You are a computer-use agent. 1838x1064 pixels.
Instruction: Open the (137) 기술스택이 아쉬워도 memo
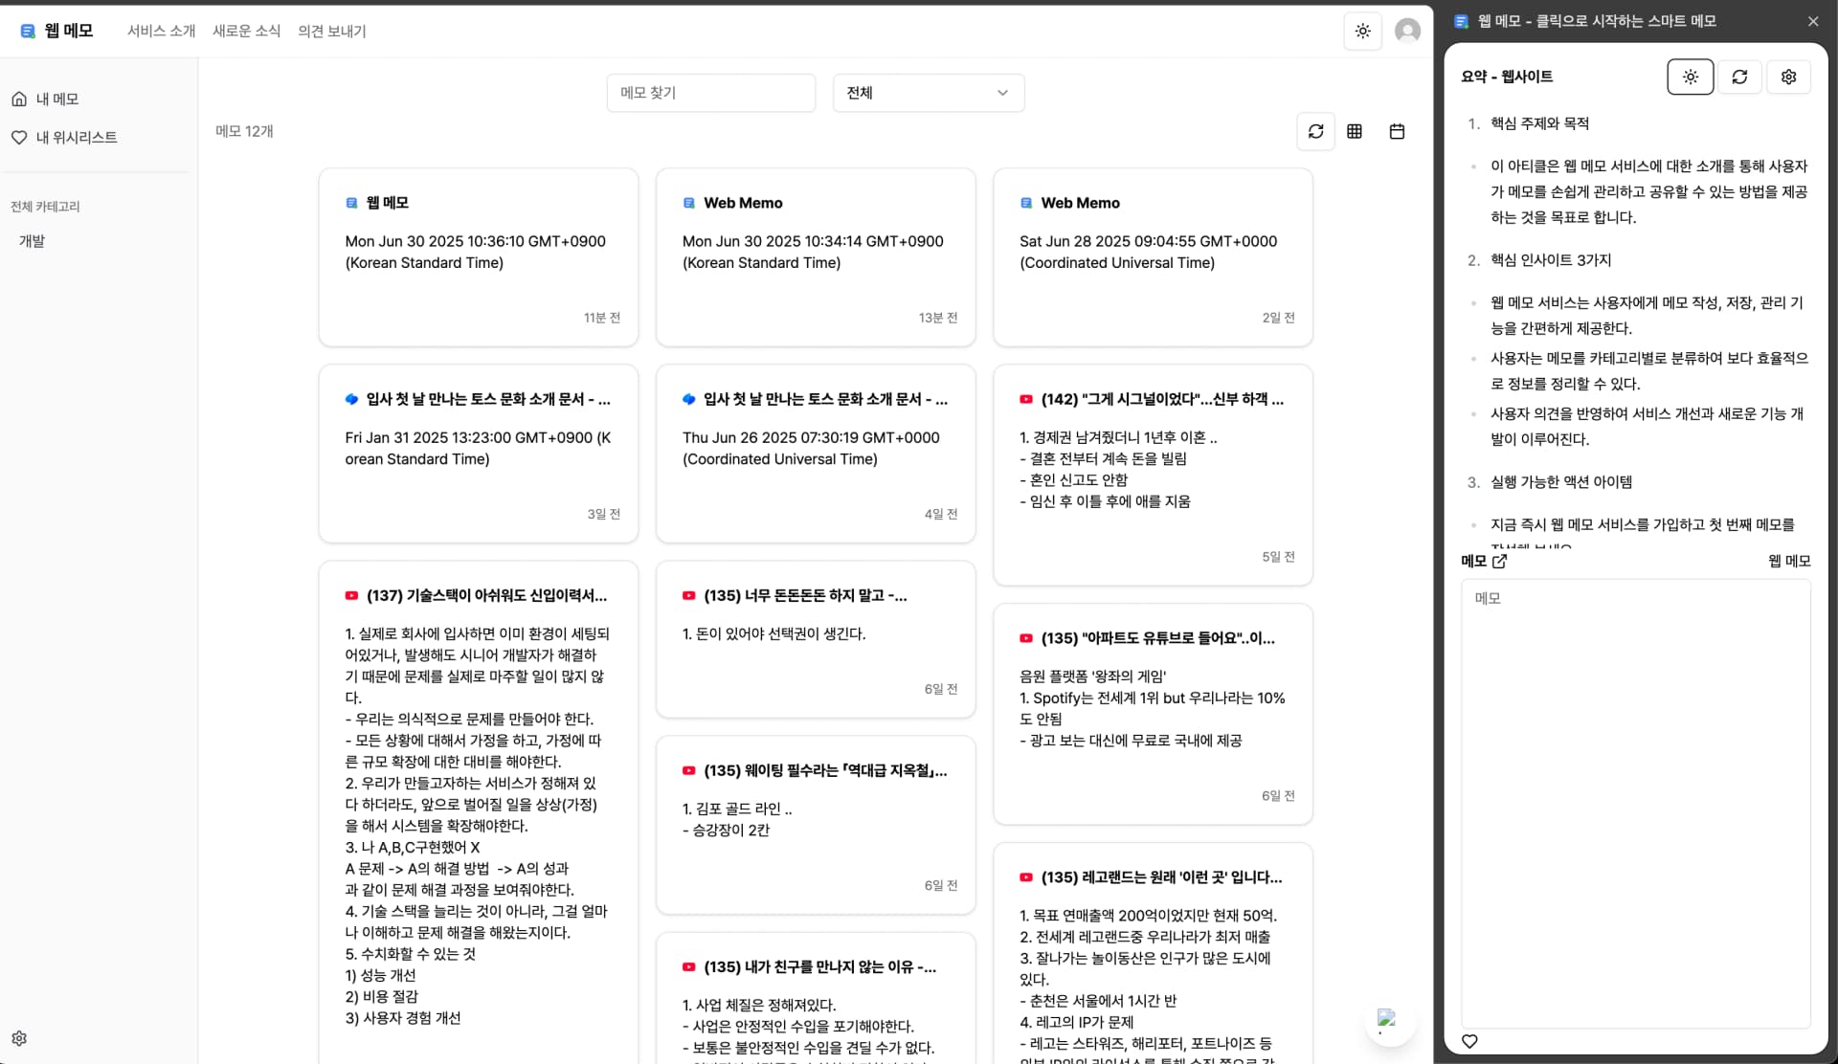click(479, 812)
